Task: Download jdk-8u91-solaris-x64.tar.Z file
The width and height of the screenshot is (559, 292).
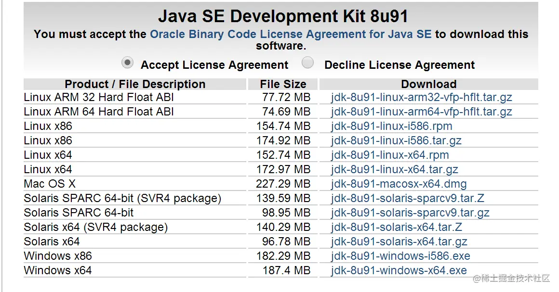Action: (x=397, y=227)
